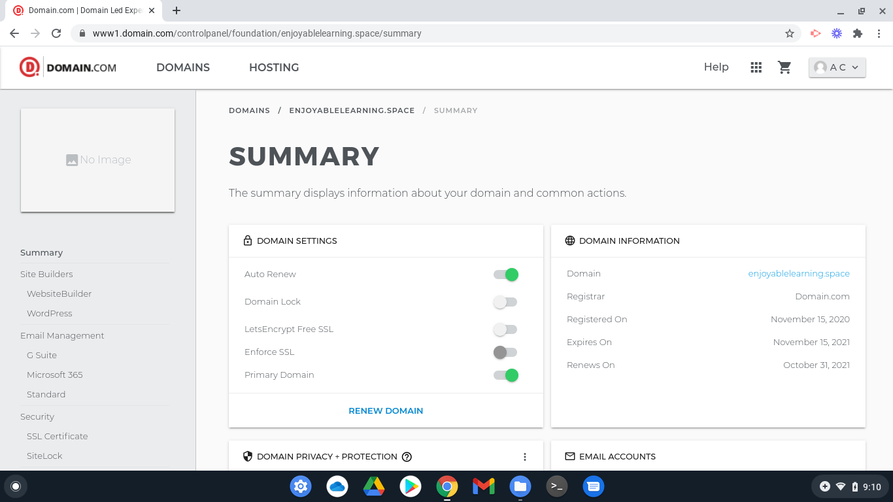
Task: Open Terminal from the shelf
Action: point(557,486)
